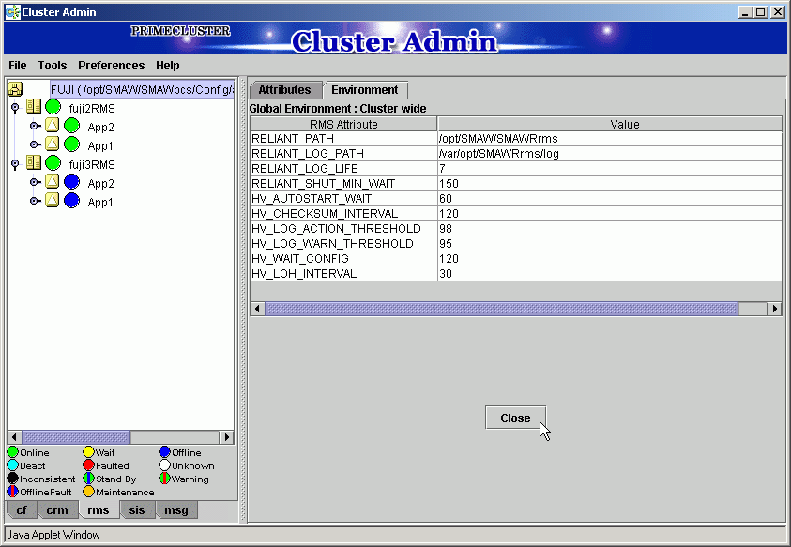This screenshot has width=791, height=547.
Task: Select the fuji2RMS node label
Action: pyautogui.click(x=92, y=109)
